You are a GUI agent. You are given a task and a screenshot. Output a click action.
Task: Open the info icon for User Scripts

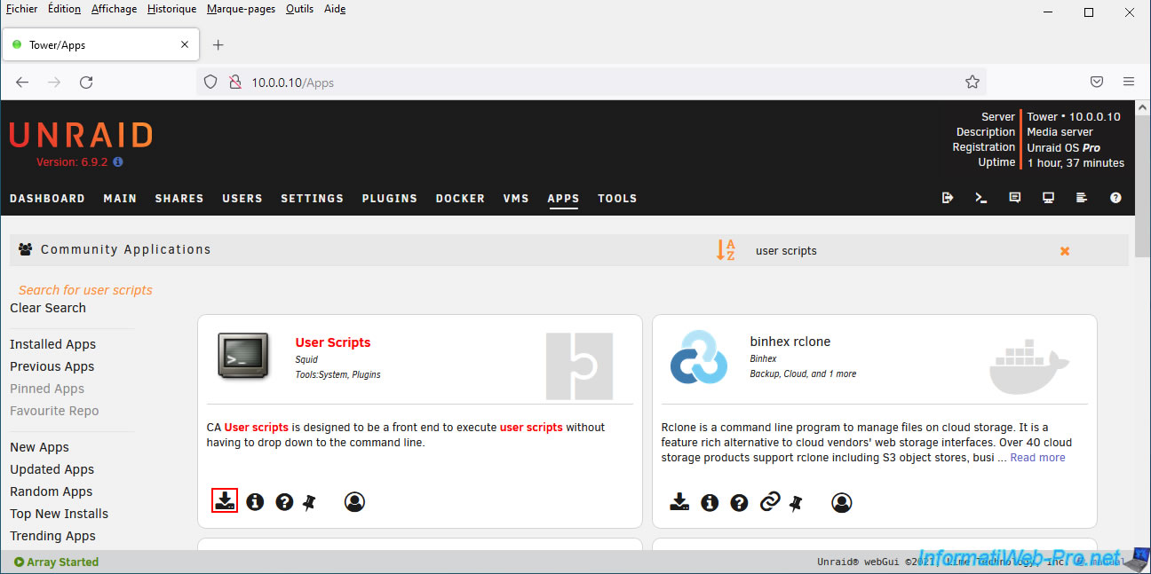(x=255, y=502)
